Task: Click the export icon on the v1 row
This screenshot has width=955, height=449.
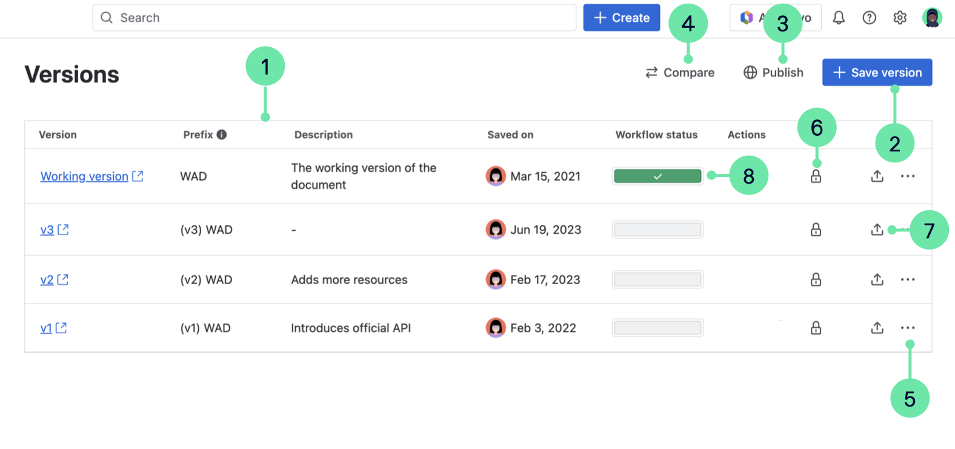Action: (877, 328)
